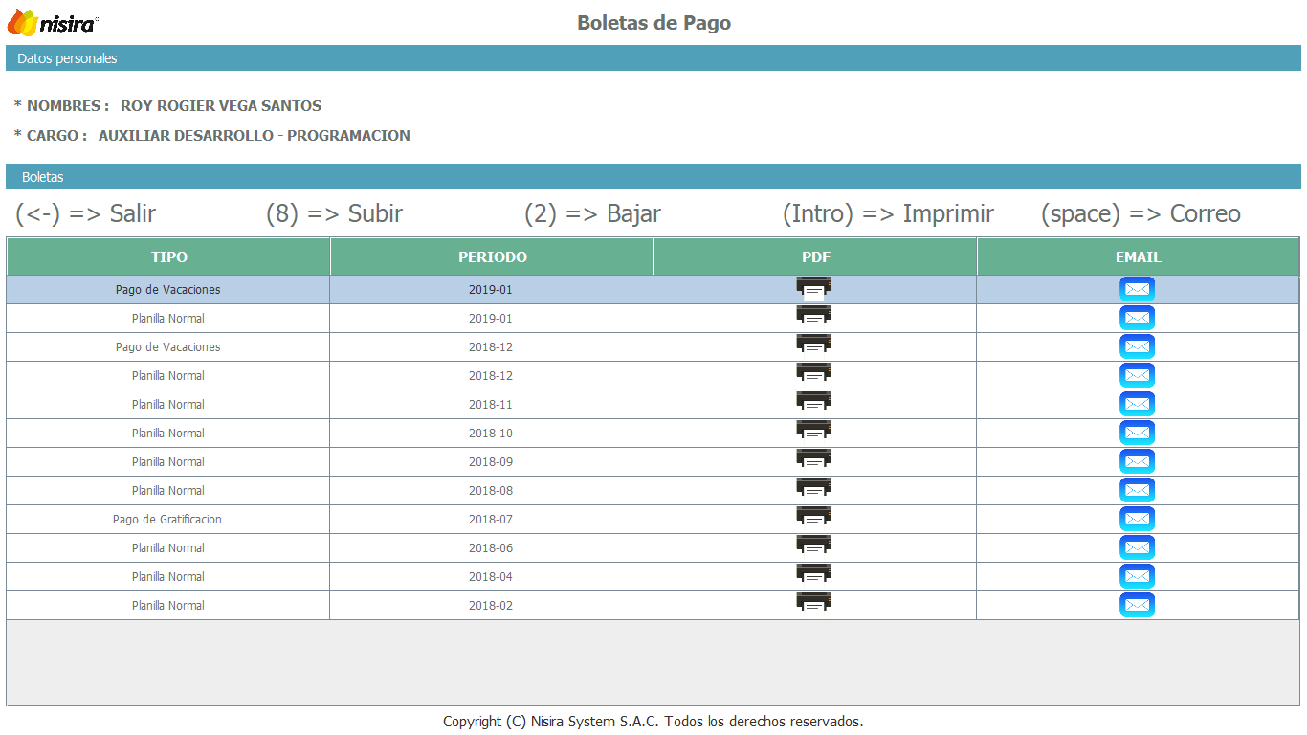The image size is (1307, 735).
Task: Print the Pago de Gratificacion 2018-07 PDF
Action: tap(814, 518)
